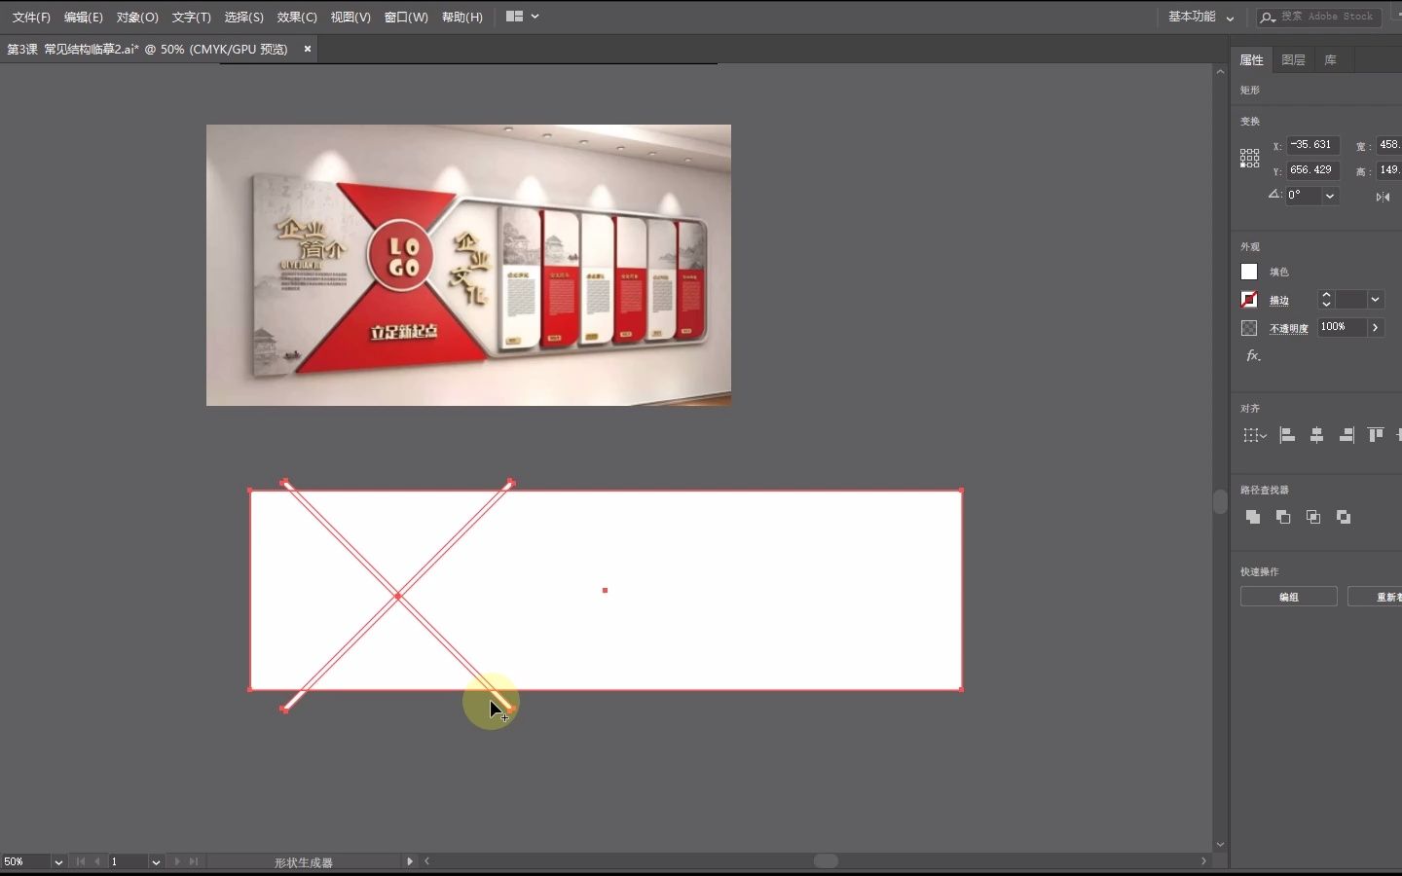
Task: Click the rotation angle field 0°
Action: click(x=1304, y=196)
